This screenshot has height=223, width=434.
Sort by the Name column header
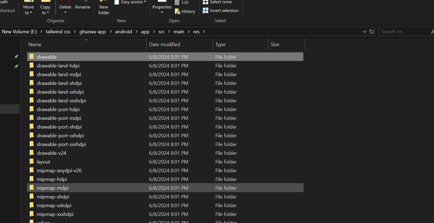point(35,44)
